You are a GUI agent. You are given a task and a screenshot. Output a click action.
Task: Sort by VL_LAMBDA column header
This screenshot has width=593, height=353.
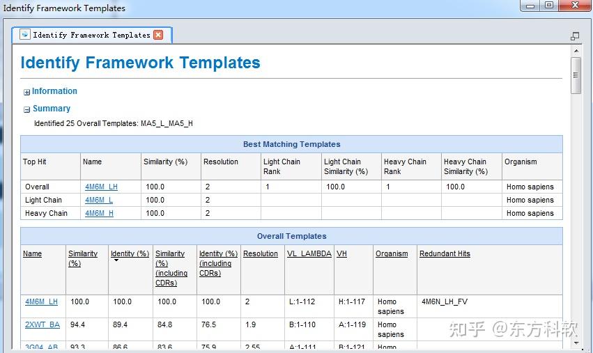pos(309,253)
